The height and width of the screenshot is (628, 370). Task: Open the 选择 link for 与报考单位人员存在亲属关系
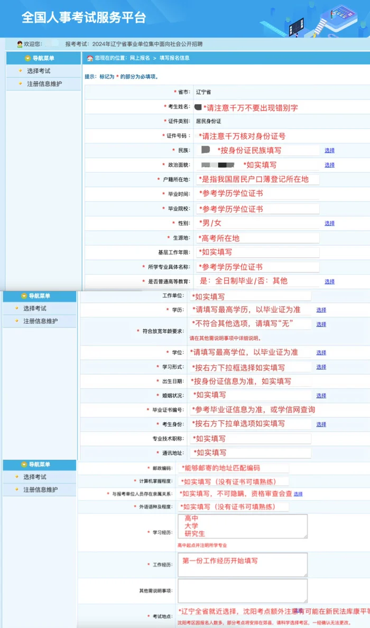click(x=298, y=494)
